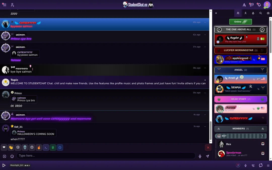Open the blue help question icon
The width and height of the screenshot is (272, 170).
point(60,147)
